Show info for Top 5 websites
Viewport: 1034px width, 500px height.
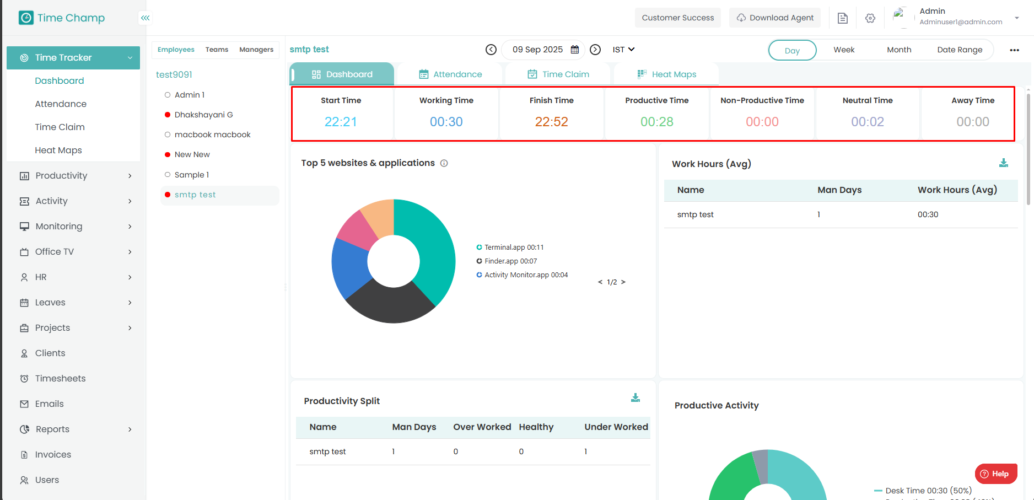click(444, 163)
